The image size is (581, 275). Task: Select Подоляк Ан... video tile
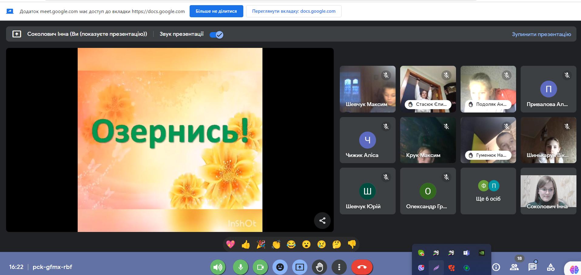click(488, 89)
